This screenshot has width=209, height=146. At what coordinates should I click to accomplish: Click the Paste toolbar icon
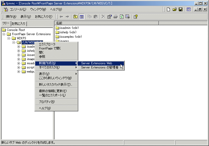point(95,17)
